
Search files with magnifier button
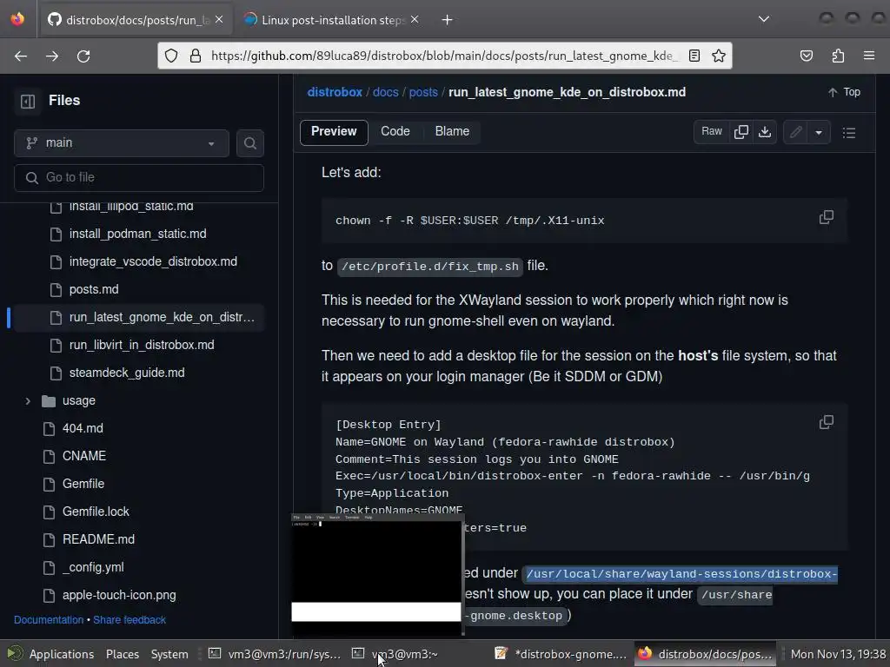click(249, 143)
